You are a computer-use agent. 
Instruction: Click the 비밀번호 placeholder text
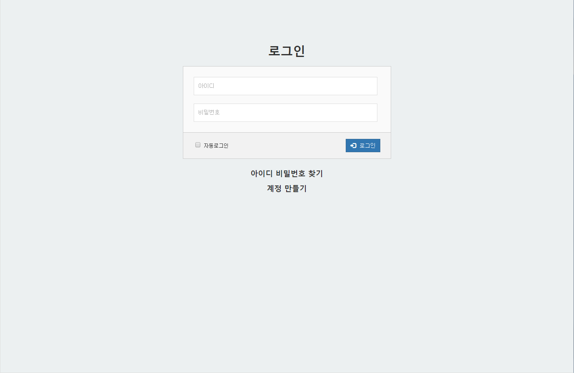209,112
